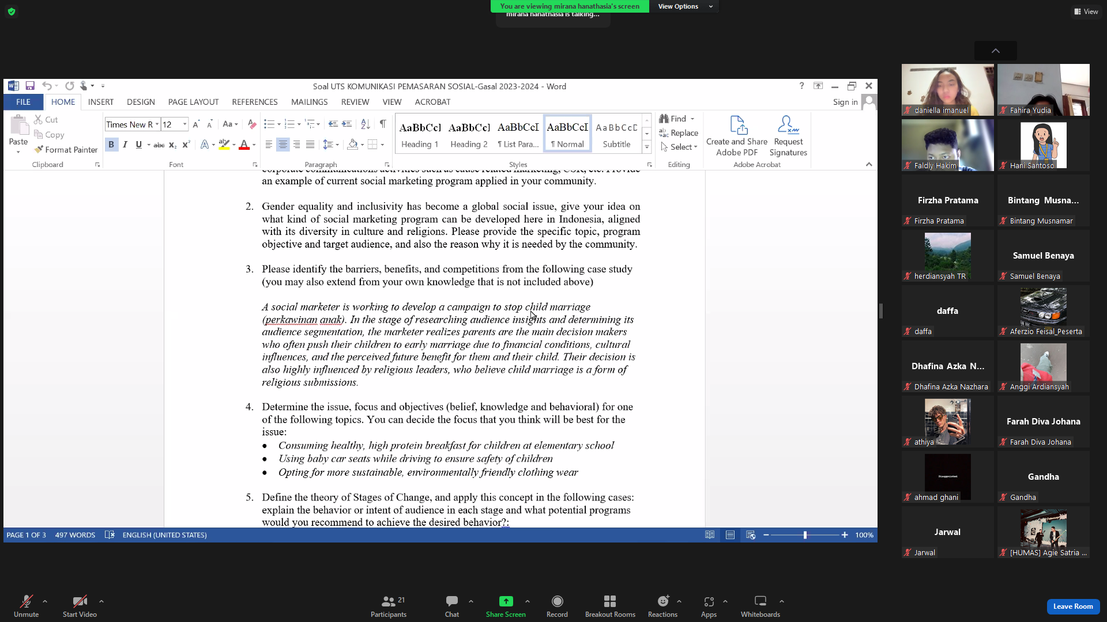
Task: Click the proofing errors icon in status bar
Action: tap(110, 535)
